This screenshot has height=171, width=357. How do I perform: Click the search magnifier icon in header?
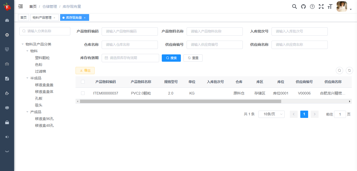(x=294, y=7)
